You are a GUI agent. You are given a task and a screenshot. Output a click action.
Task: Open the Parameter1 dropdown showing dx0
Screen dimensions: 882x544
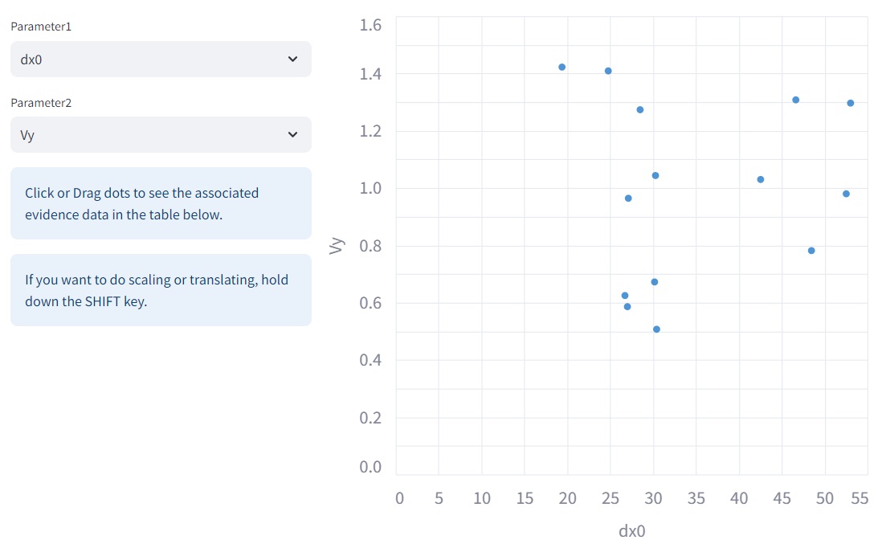pyautogui.click(x=160, y=59)
